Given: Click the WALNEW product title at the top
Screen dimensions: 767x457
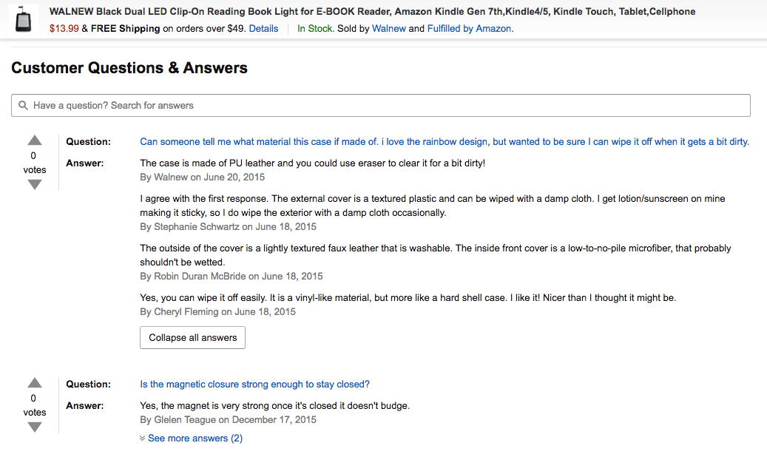Looking at the screenshot, I should pyautogui.click(x=369, y=11).
